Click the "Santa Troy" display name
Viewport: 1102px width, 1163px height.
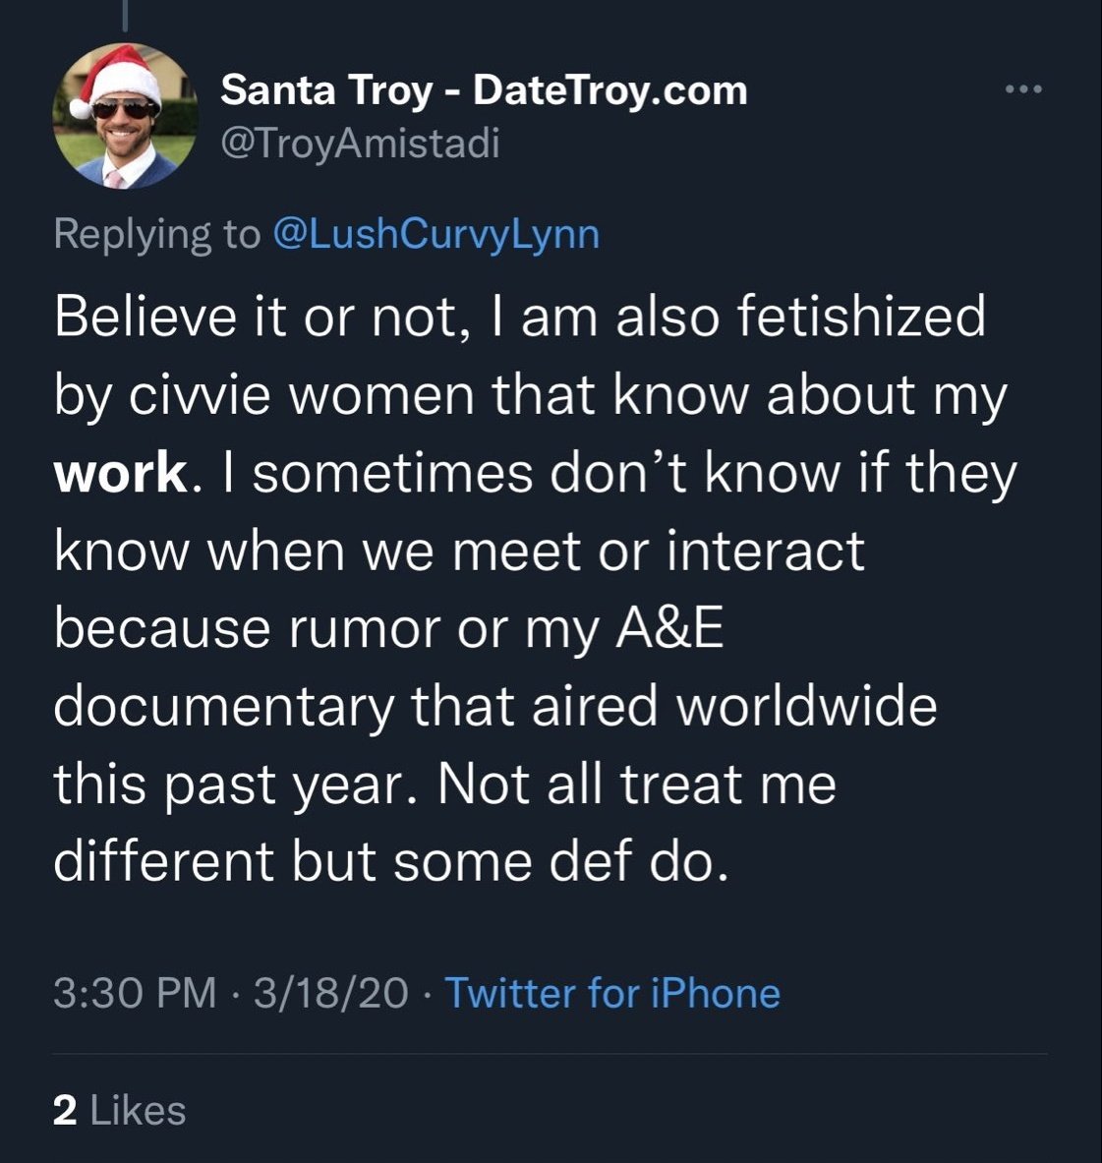[x=326, y=90]
